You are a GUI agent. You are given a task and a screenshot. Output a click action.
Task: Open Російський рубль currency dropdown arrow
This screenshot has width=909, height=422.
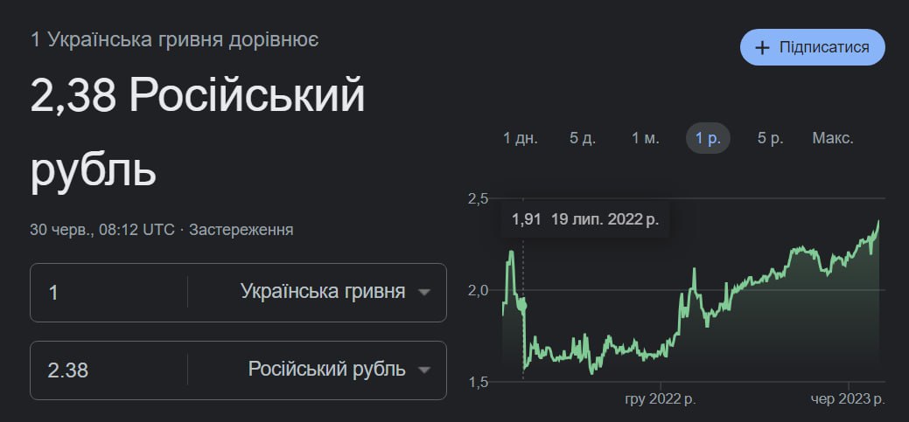click(424, 370)
